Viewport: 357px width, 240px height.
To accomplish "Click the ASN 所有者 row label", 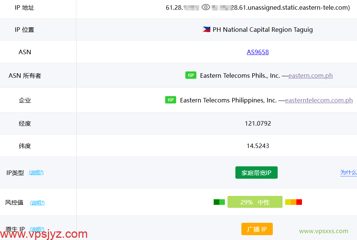I will click(x=25, y=76).
